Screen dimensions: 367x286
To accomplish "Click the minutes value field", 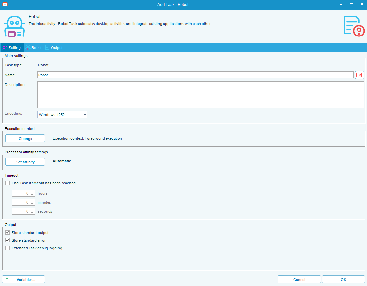I will pos(21,202).
